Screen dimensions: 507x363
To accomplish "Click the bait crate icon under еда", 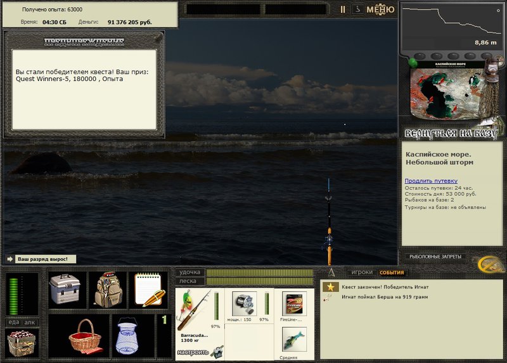I will [x=22, y=343].
